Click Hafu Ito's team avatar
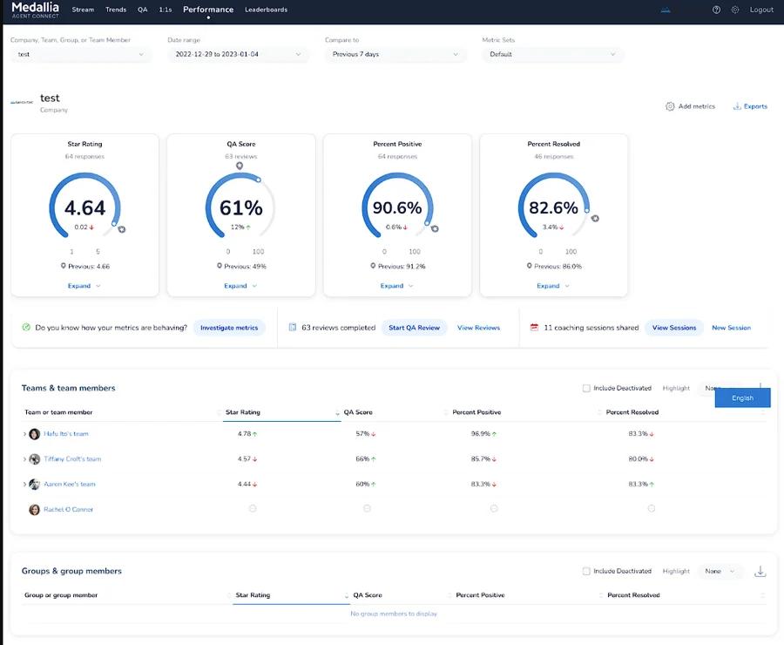 [35, 434]
